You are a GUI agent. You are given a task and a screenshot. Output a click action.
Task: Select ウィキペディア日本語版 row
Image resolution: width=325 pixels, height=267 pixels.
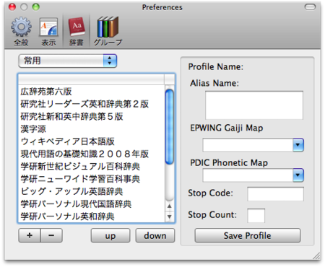[x=92, y=141]
